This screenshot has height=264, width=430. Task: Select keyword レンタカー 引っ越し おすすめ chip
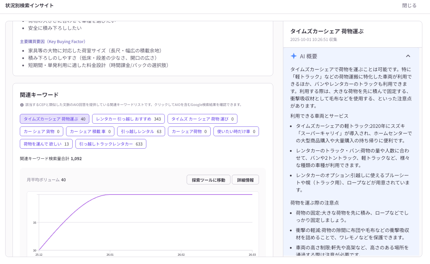point(128,119)
